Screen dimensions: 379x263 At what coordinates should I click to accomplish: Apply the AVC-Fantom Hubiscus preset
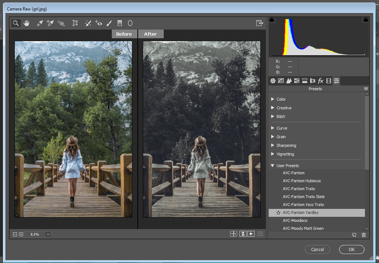[301, 181]
